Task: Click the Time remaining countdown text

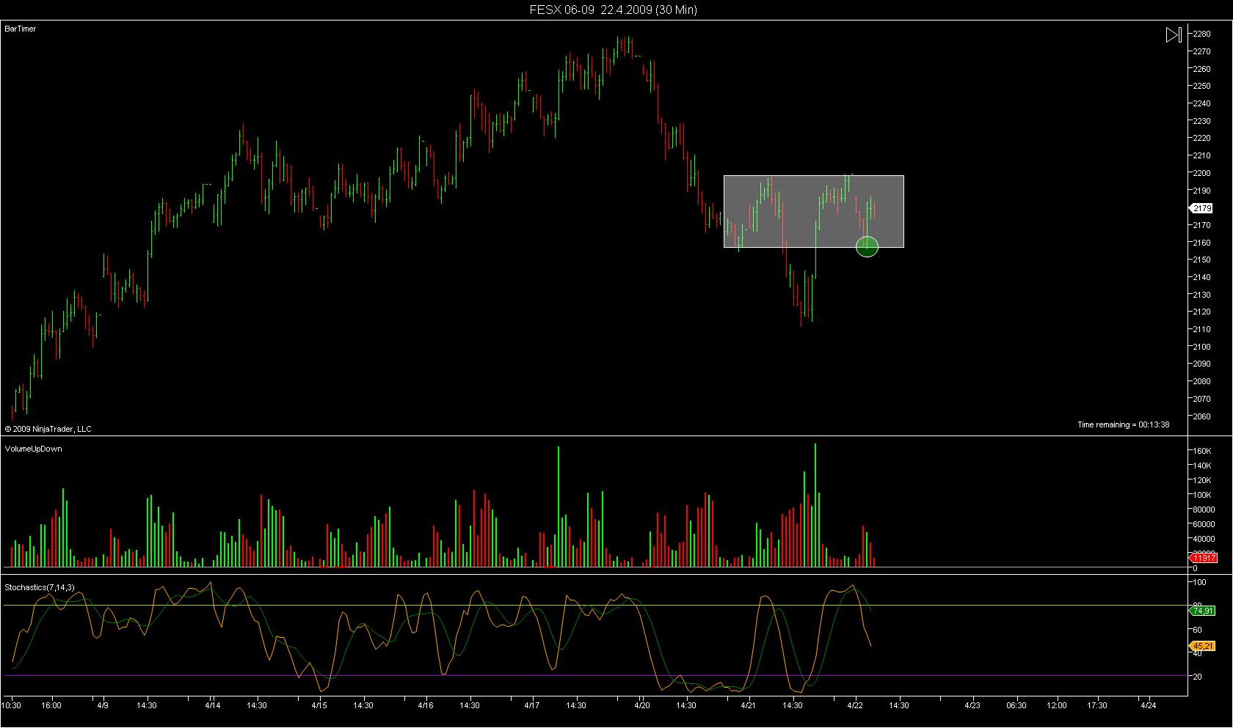Action: [1123, 424]
